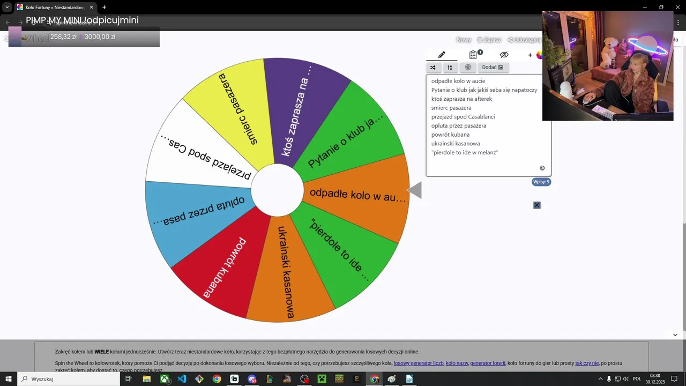The width and height of the screenshot is (686, 386).
Task: Click the Dodać image button
Action: coord(493,68)
